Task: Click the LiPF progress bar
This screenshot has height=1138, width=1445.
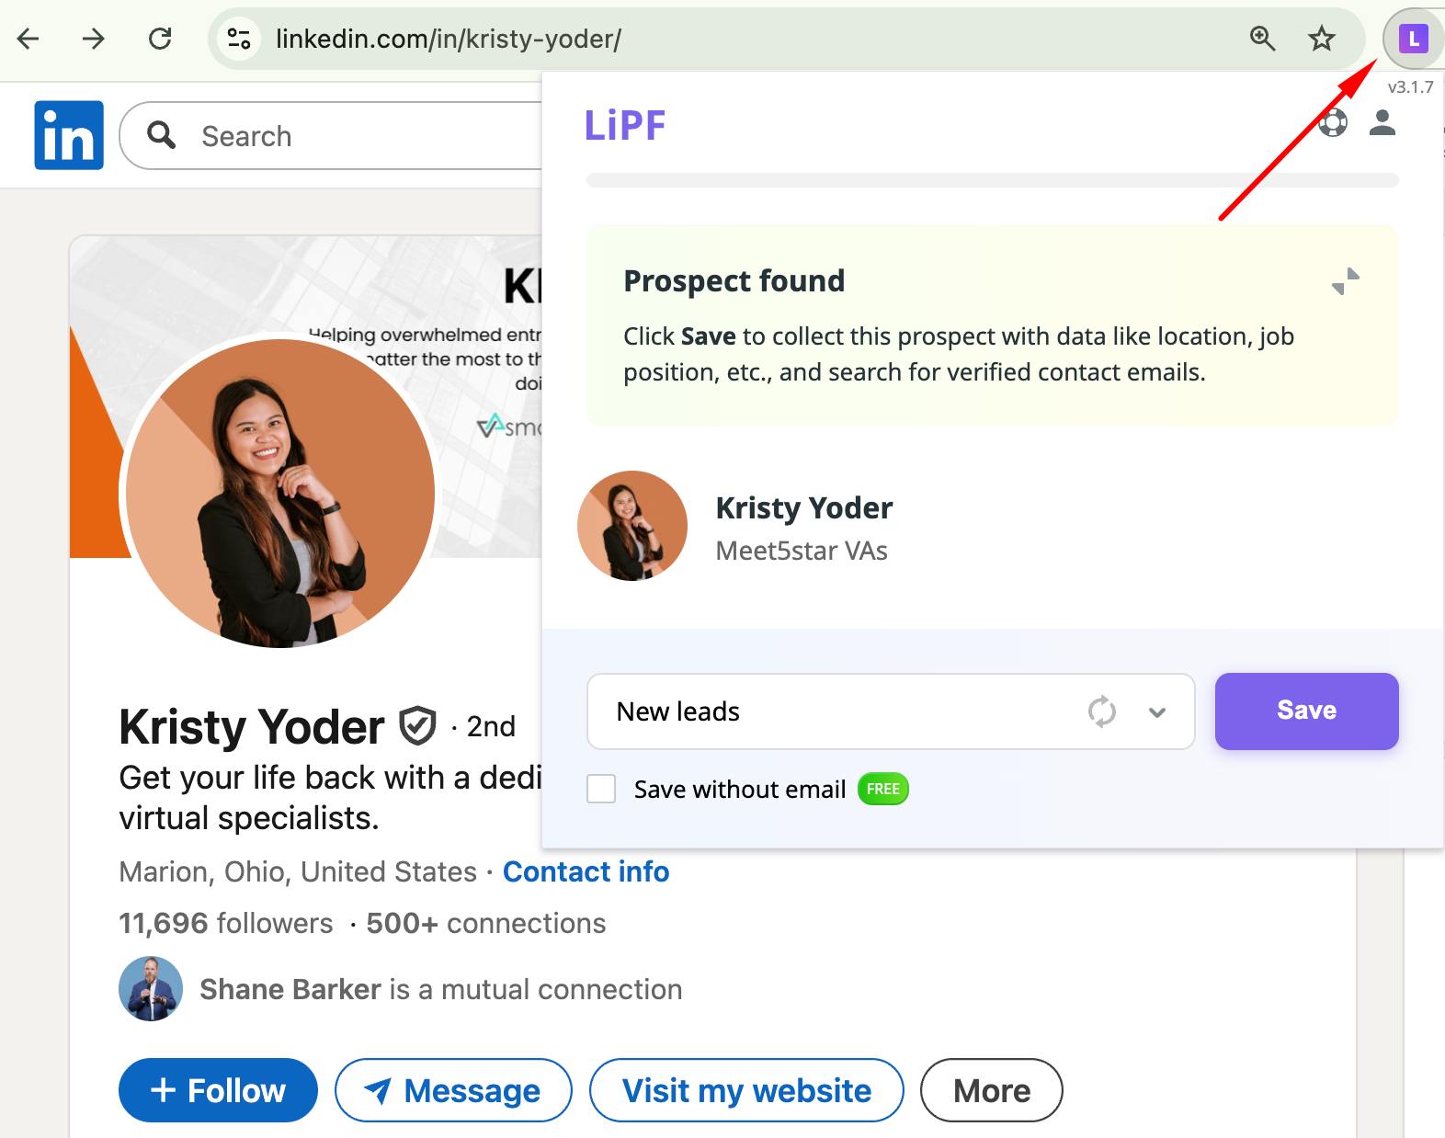Action: [x=993, y=180]
